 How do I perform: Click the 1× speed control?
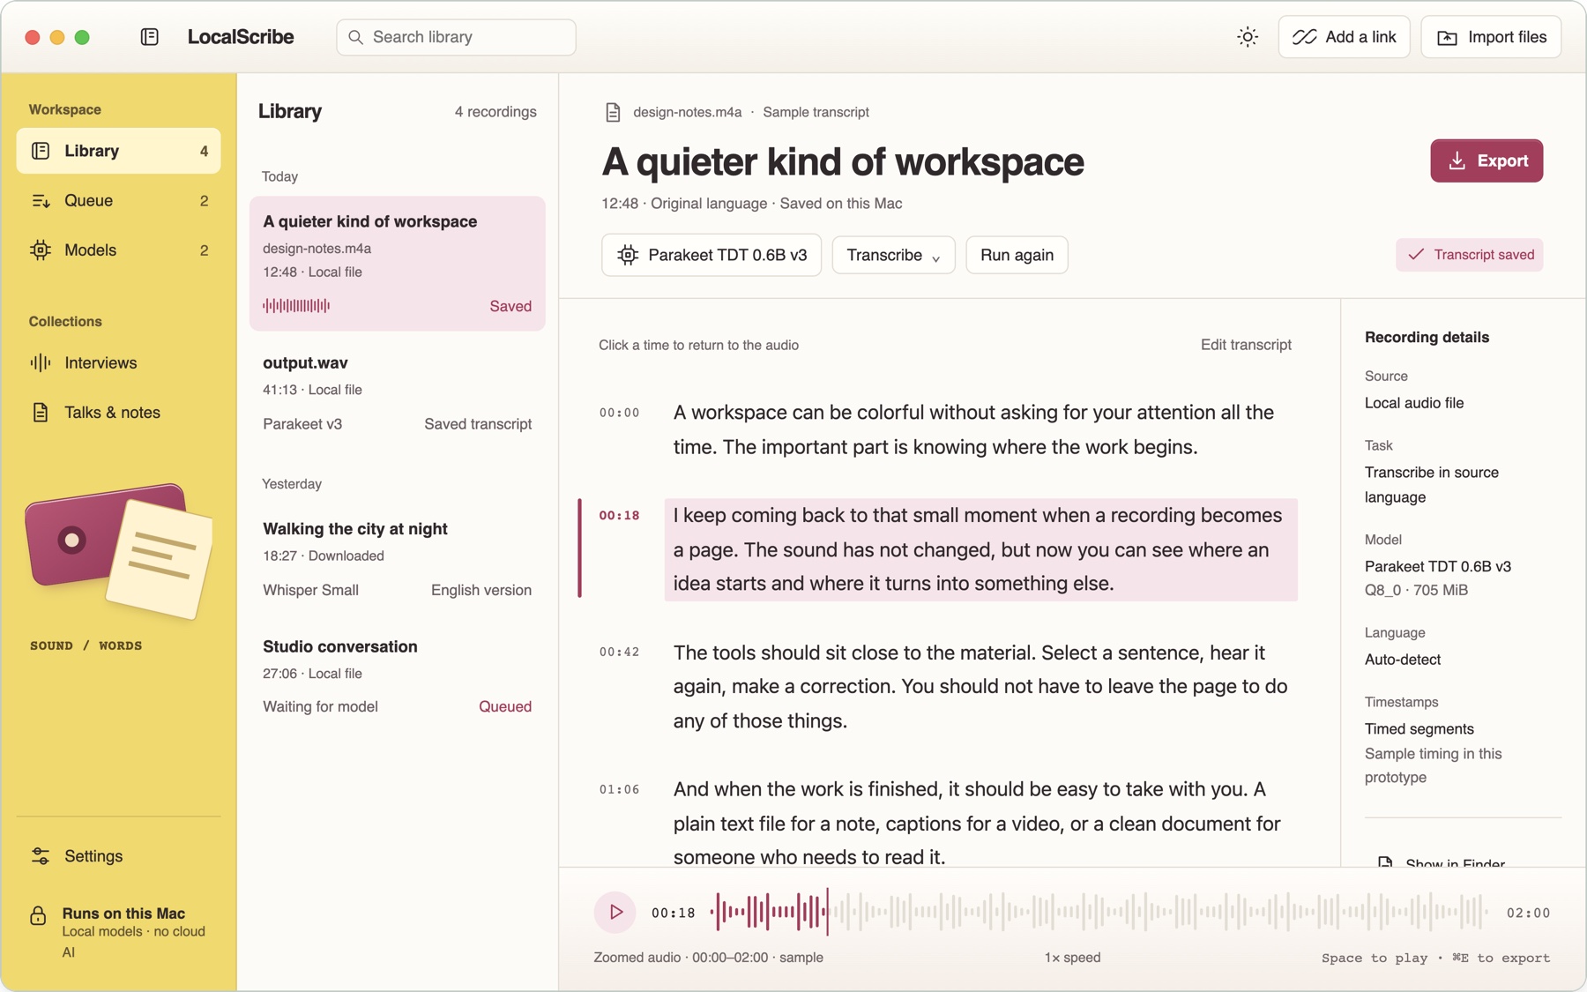pos(1072,958)
